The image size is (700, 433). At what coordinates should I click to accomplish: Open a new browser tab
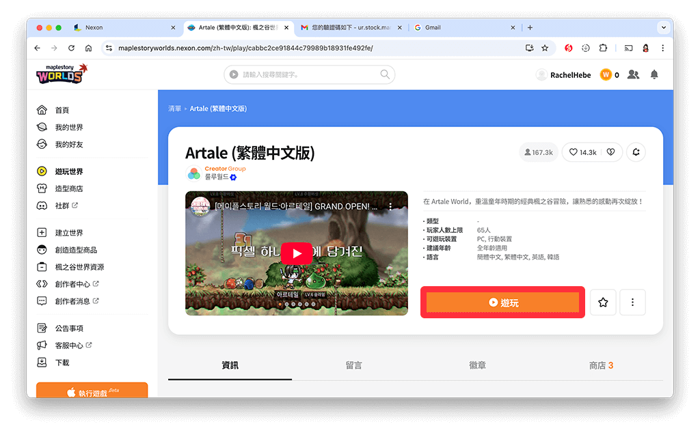[x=530, y=27]
